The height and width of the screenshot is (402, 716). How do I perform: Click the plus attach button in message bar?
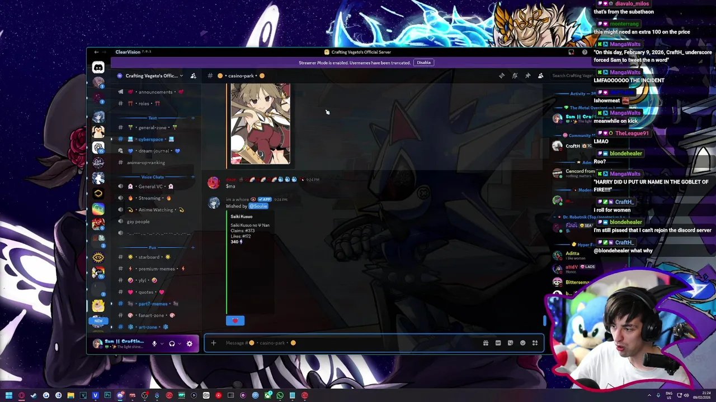pos(213,343)
